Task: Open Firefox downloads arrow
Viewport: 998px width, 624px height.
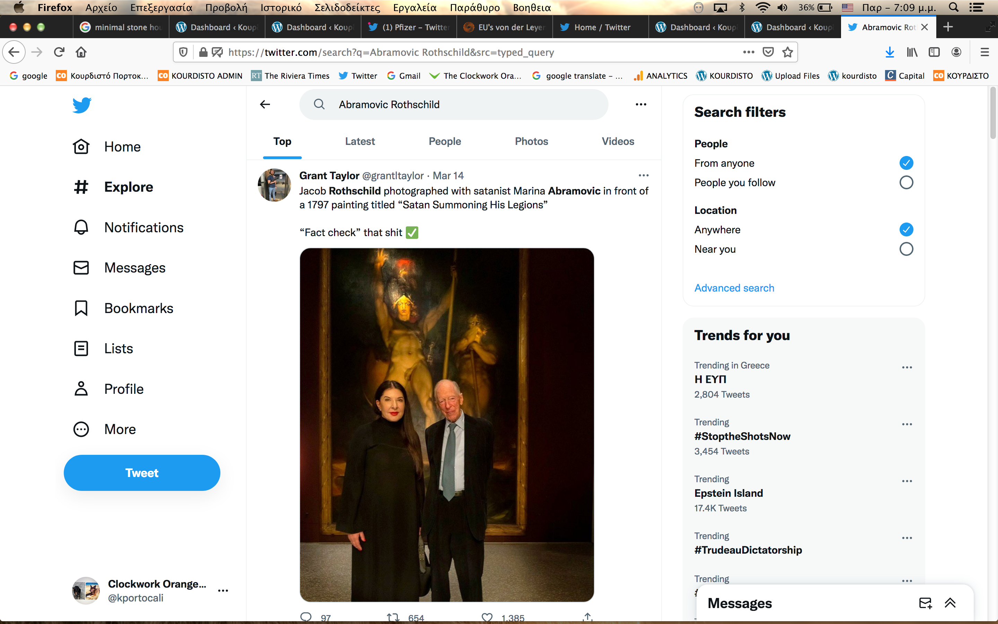Action: (890, 52)
